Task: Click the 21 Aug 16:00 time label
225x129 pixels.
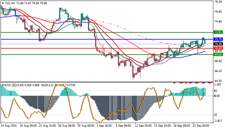Action: pos(47,126)
